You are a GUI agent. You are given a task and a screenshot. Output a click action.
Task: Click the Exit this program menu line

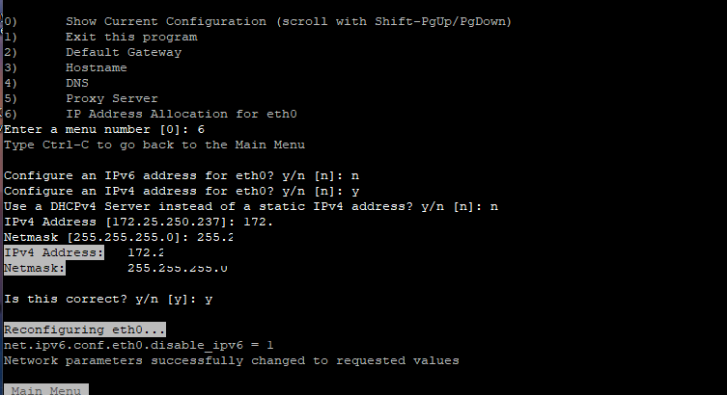(x=100, y=37)
